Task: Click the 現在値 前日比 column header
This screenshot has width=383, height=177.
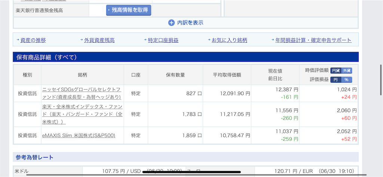Action: pos(275,75)
